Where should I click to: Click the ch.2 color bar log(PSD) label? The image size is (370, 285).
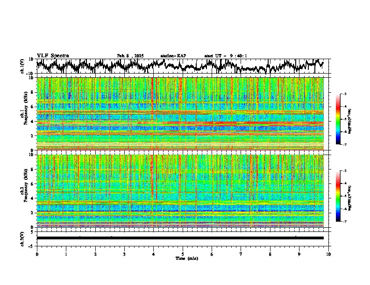click(x=349, y=198)
